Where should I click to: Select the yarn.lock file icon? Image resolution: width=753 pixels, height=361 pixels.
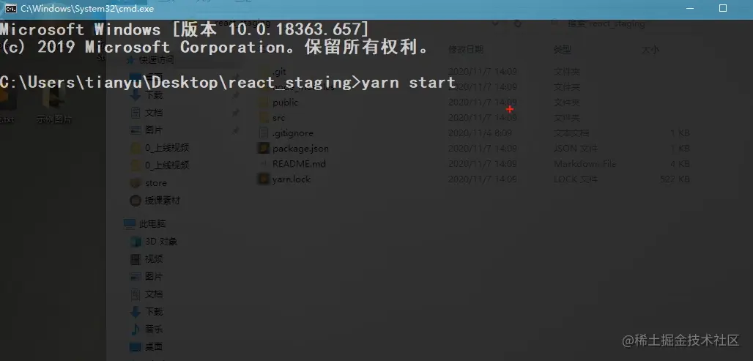(263, 179)
